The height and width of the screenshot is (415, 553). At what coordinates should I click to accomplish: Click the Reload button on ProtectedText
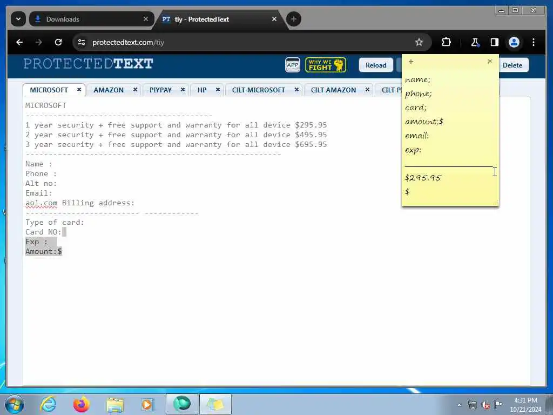[x=376, y=65]
